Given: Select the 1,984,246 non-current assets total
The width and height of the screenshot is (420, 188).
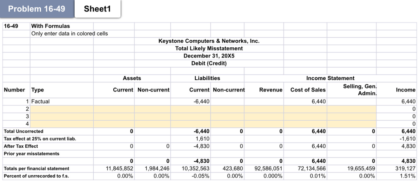Looking at the screenshot, I should (x=152, y=169).
